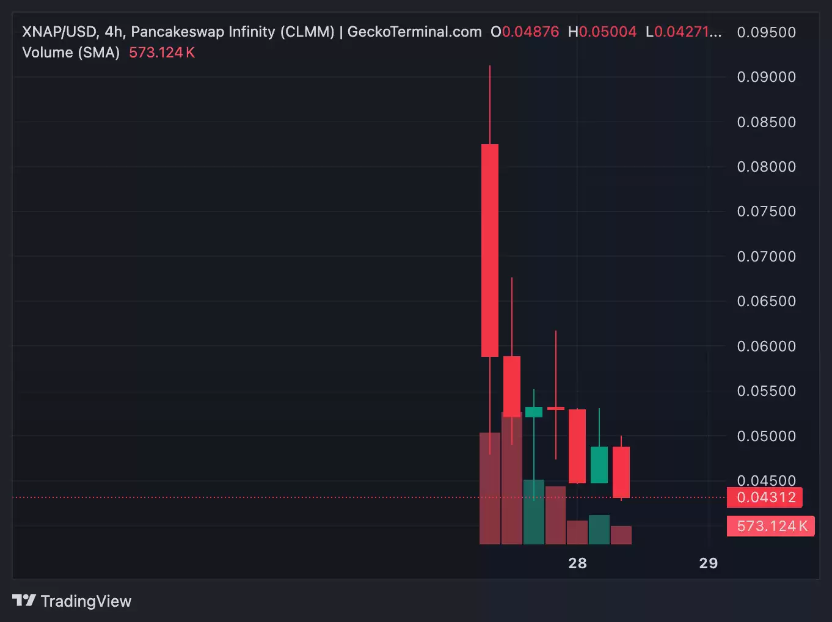Click the 573.124 K volume axis tag

770,526
